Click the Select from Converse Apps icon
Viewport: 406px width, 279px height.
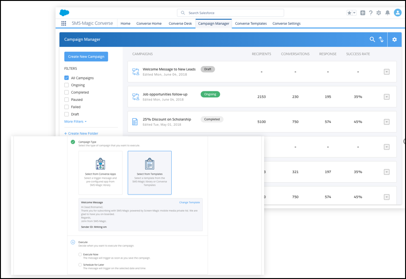click(x=101, y=163)
